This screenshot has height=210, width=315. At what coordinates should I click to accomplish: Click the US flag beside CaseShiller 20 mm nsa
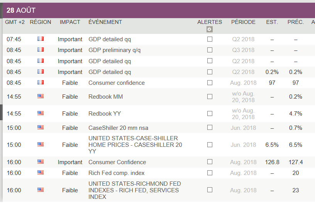coord(41,128)
